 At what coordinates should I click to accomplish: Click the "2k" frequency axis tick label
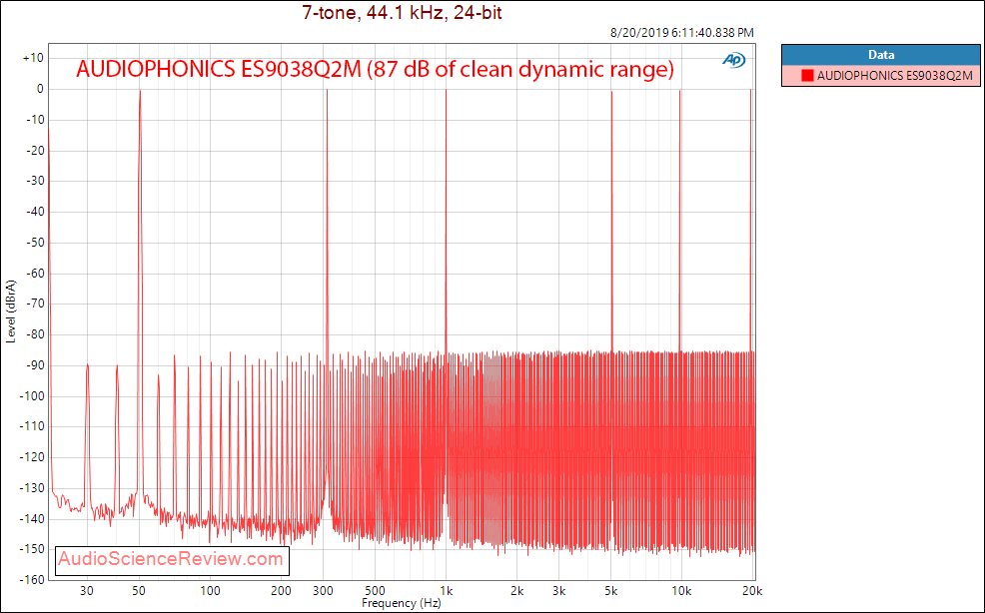pos(516,591)
